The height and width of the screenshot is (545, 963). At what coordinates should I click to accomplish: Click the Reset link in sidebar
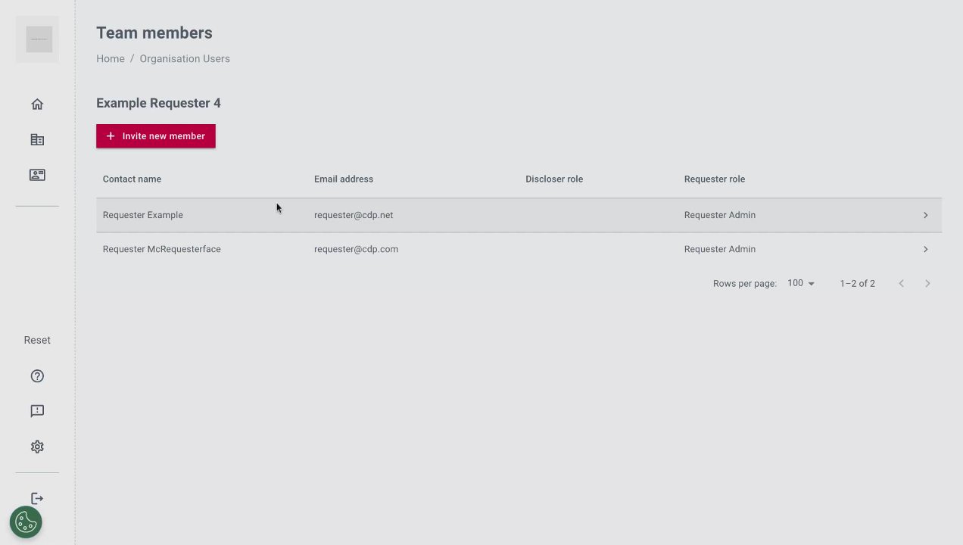pos(37,341)
